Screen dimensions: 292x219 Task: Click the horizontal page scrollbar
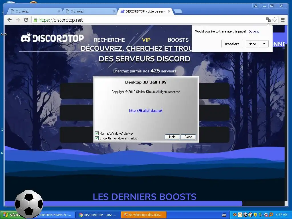pos(123,203)
